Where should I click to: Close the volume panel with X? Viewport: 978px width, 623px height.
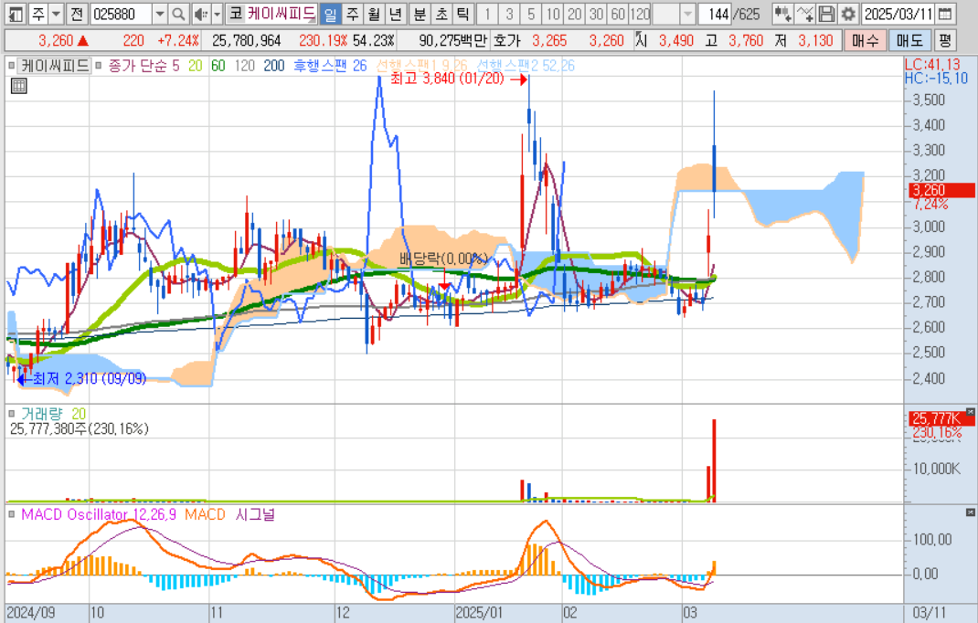coord(970,412)
